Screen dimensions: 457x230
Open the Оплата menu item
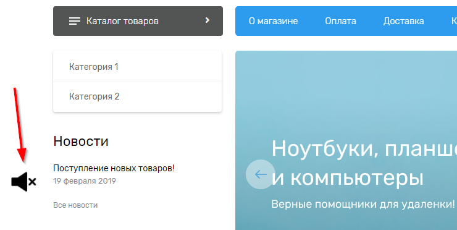point(340,21)
